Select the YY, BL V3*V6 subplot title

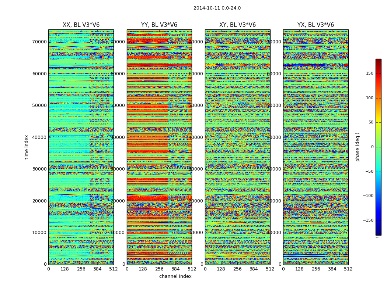pos(159,25)
